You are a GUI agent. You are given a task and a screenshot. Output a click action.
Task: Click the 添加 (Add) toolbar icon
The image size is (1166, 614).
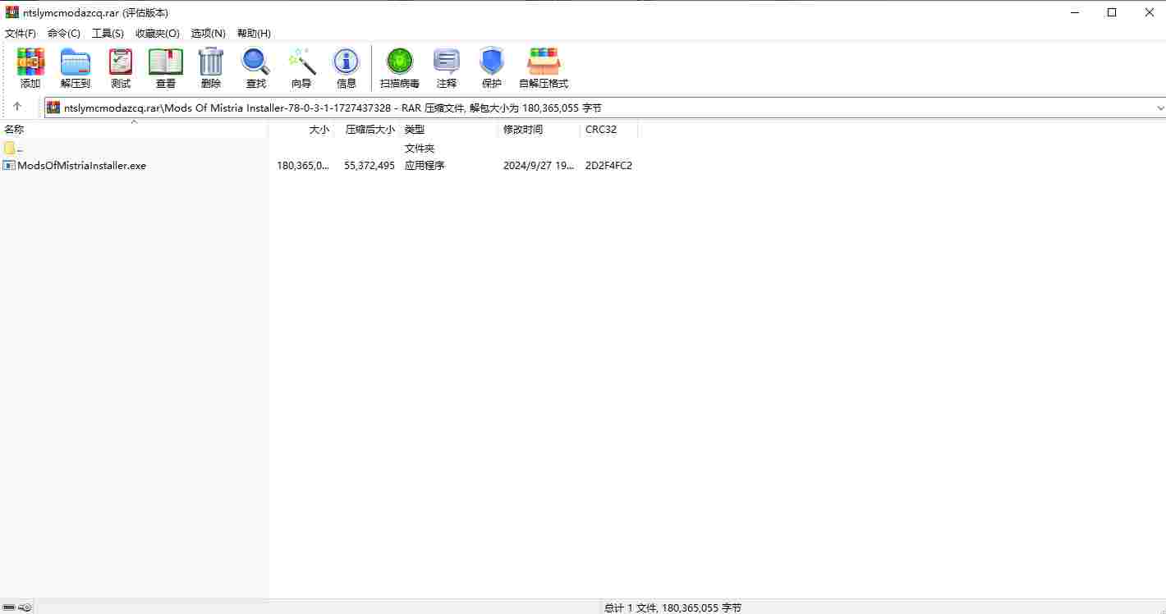click(x=30, y=62)
